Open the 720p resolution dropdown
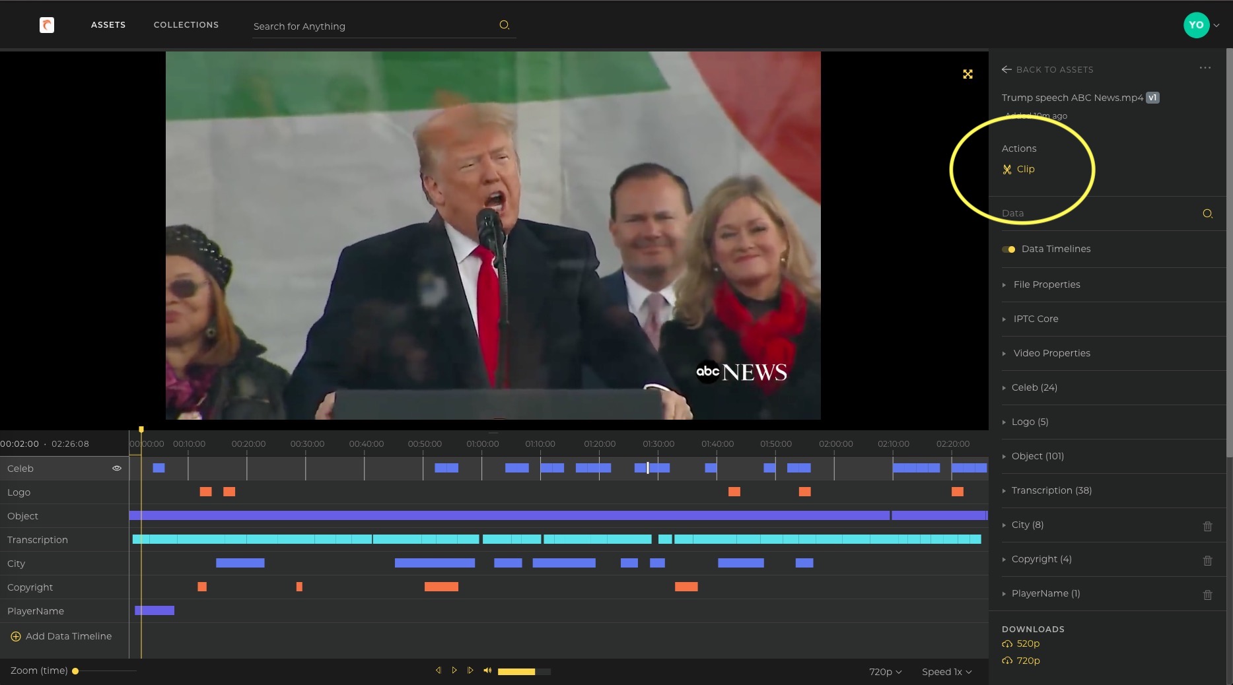1233x685 pixels. [x=884, y=671]
